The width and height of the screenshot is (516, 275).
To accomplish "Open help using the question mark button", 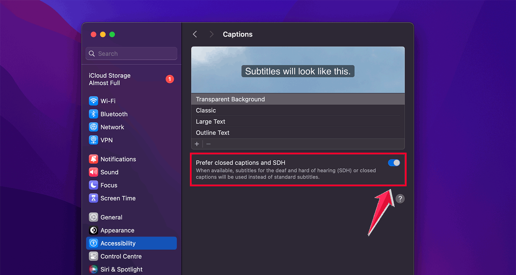I will point(400,198).
